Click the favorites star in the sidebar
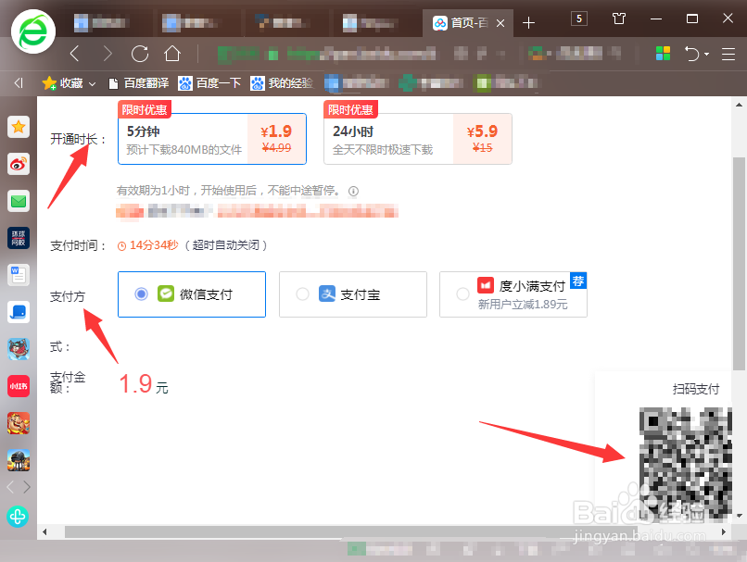 (x=18, y=127)
